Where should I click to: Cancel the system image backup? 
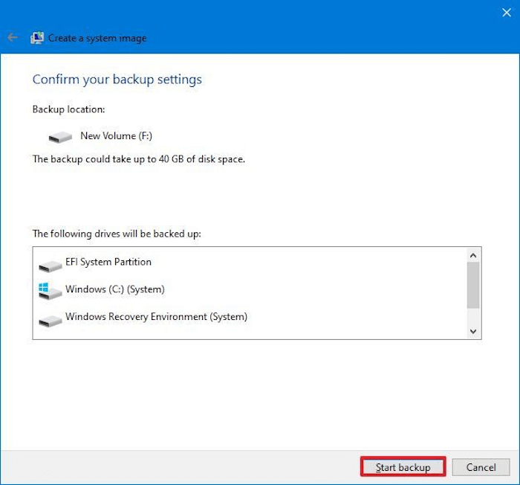coord(481,467)
